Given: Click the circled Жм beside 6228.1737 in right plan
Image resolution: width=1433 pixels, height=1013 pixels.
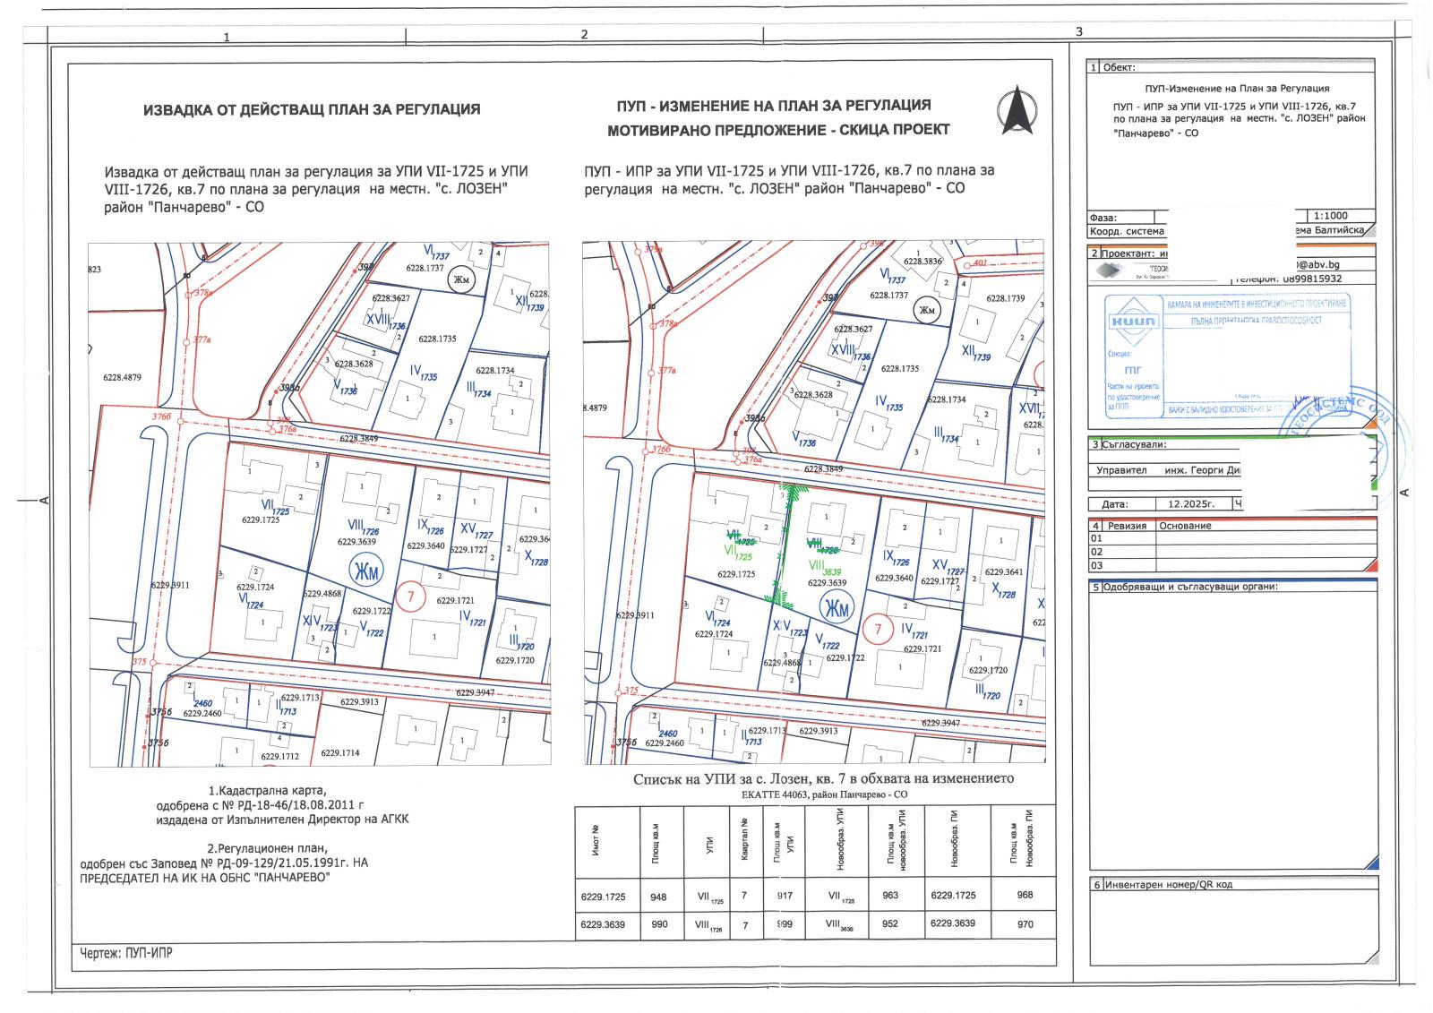Looking at the screenshot, I should [x=928, y=311].
